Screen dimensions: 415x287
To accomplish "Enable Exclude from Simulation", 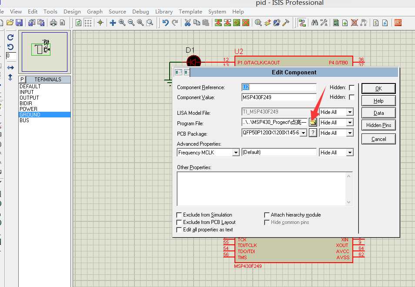I will coord(179,215).
